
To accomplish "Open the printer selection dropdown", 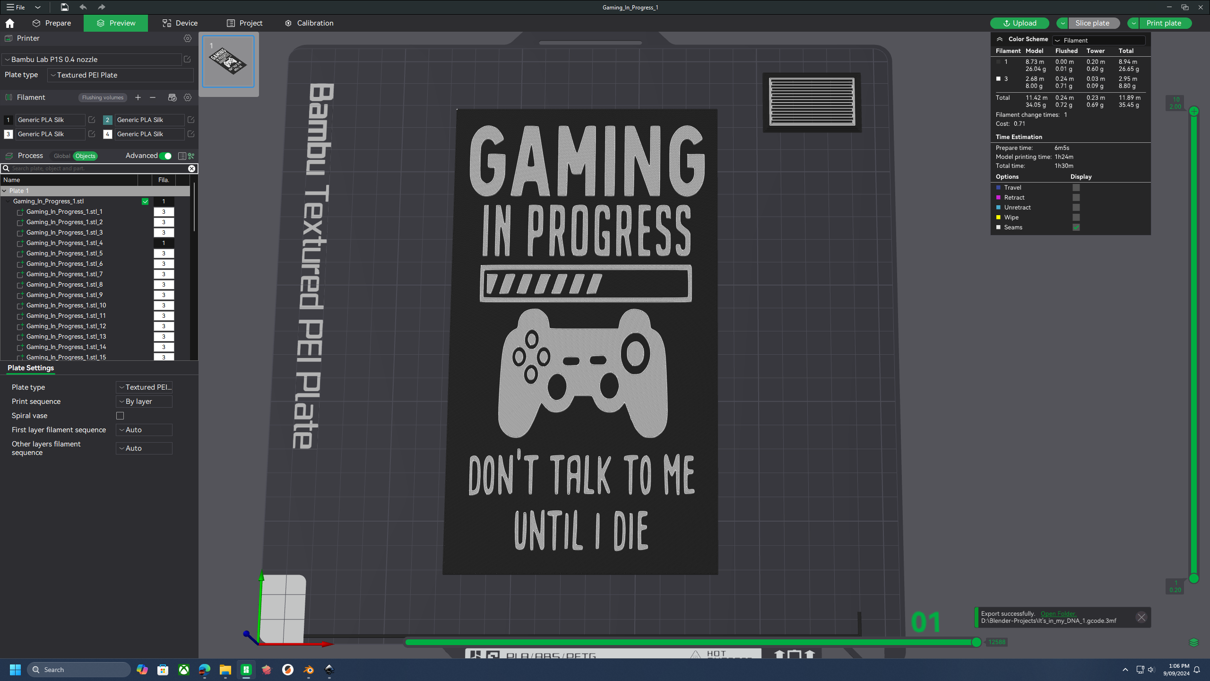I will [92, 60].
